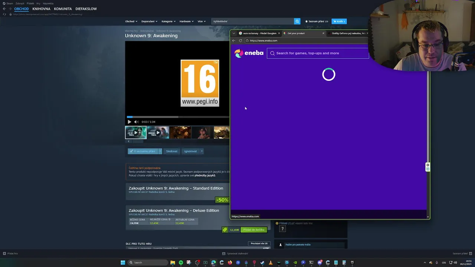
Task: Click the Sledovat button
Action: [171, 151]
